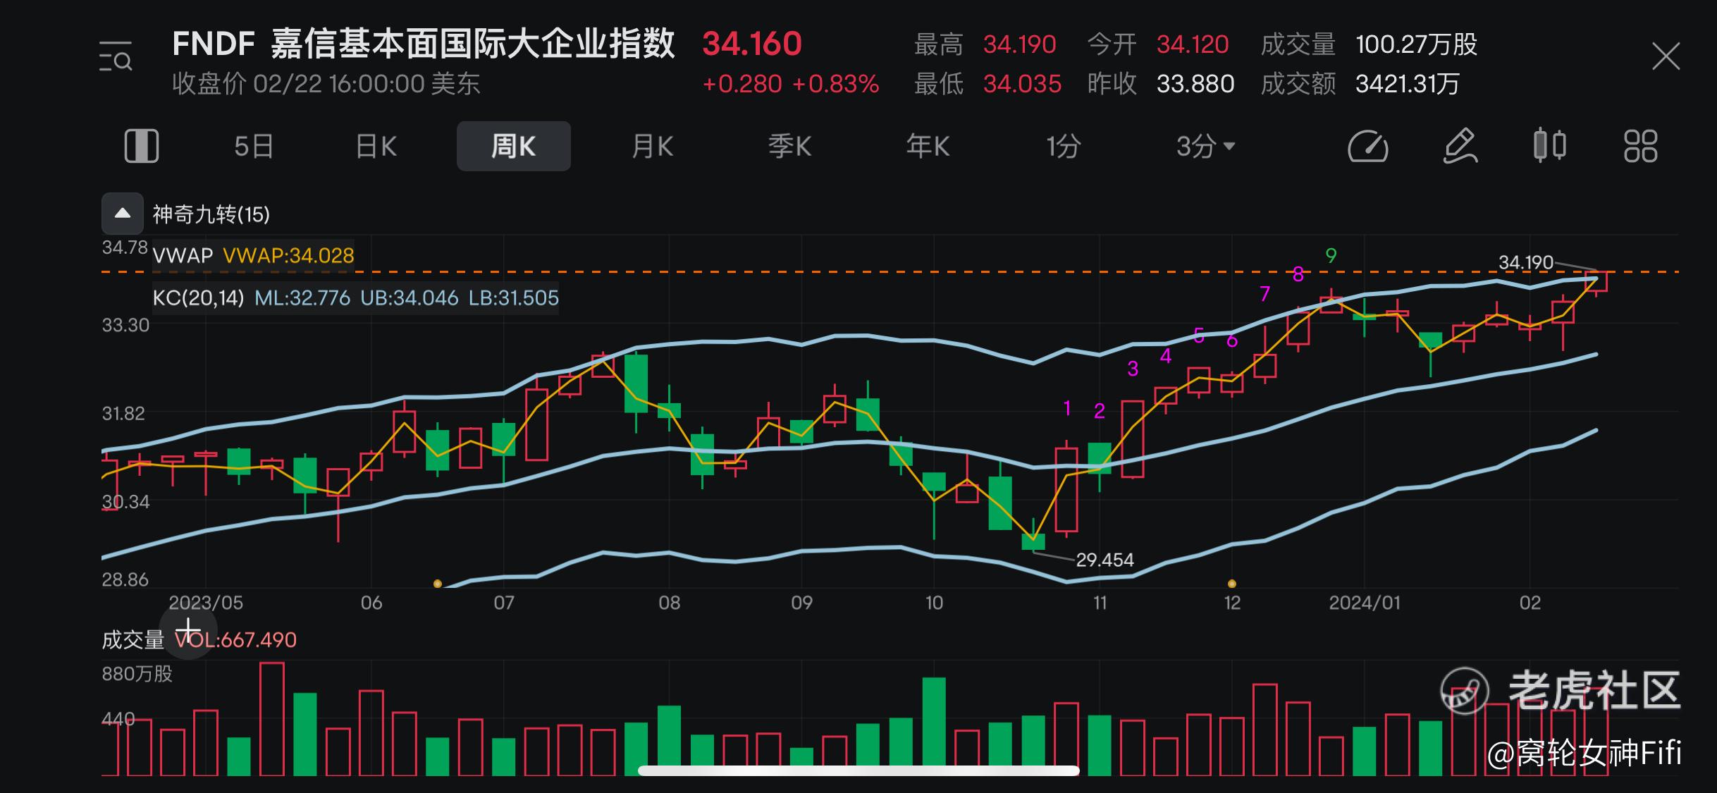Click the 成交量 value 100.27万股
Viewport: 1717px width, 793px height.
[1416, 44]
